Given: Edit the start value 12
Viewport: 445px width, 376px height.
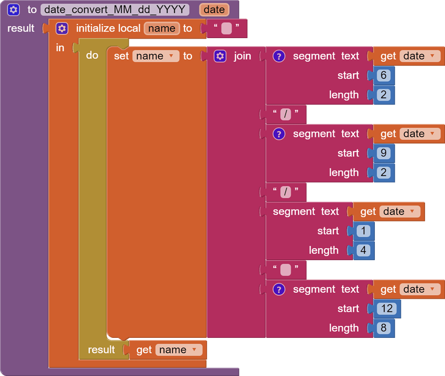Looking at the screenshot, I should click(x=386, y=309).
